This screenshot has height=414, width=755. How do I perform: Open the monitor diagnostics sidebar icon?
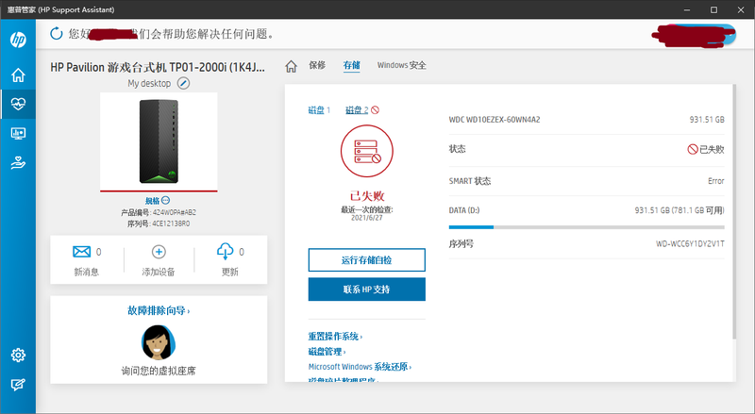(x=18, y=133)
